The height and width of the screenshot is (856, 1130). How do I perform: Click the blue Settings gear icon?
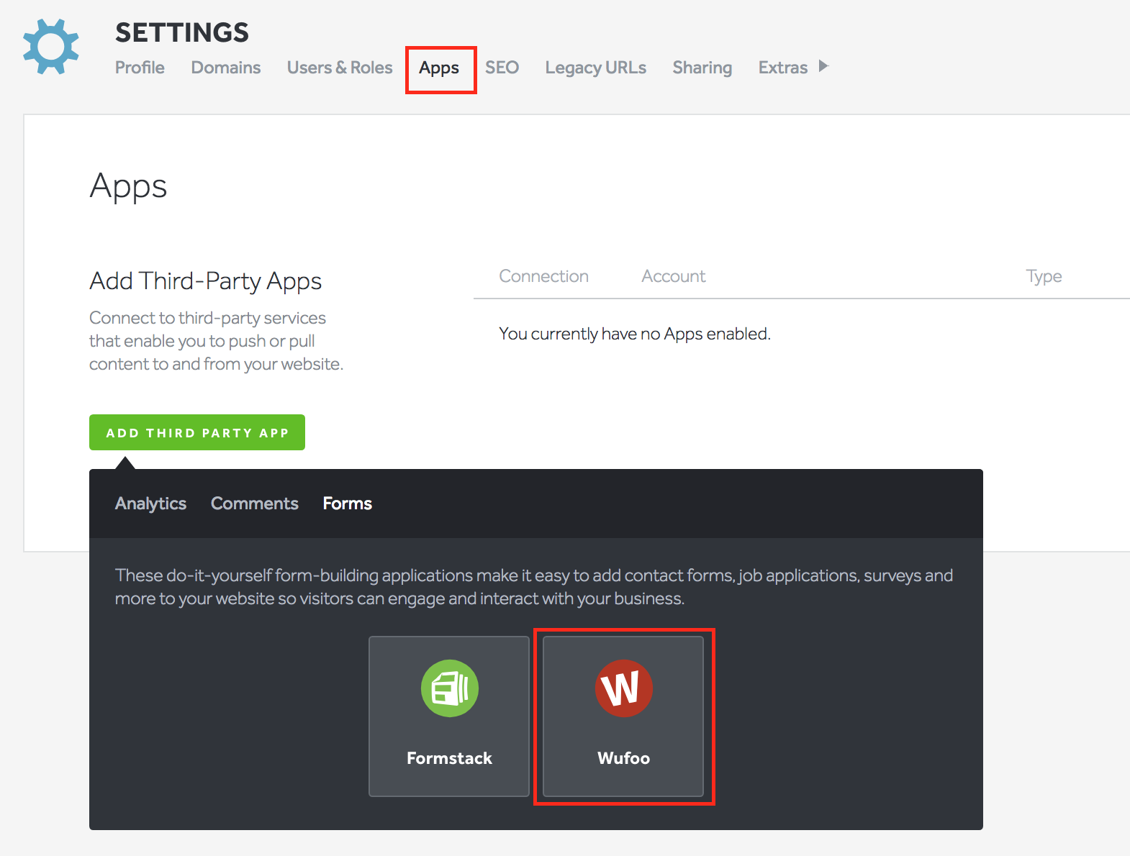pyautogui.click(x=50, y=47)
